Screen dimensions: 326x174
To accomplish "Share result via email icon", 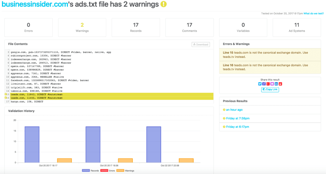I will (272, 84).
